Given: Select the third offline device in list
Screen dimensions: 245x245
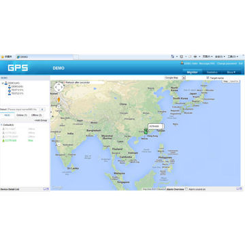Looking at the screenshot, I should 18,137.
